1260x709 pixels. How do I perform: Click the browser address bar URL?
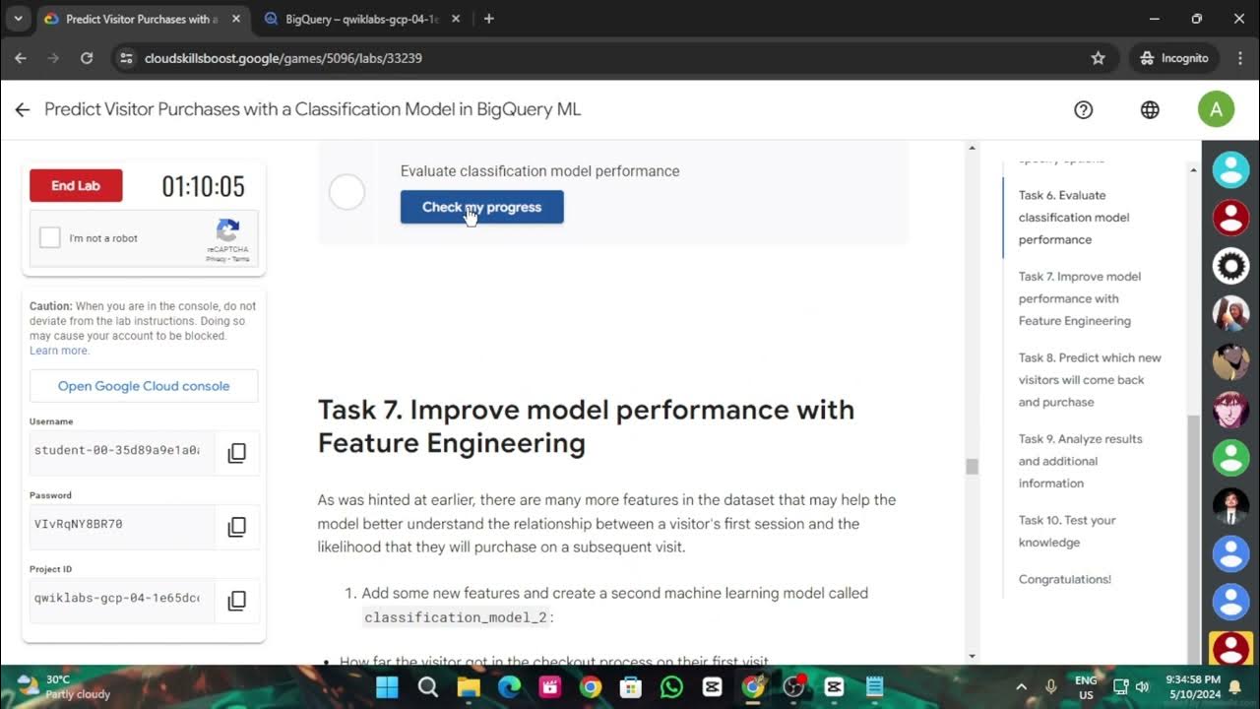283,58
